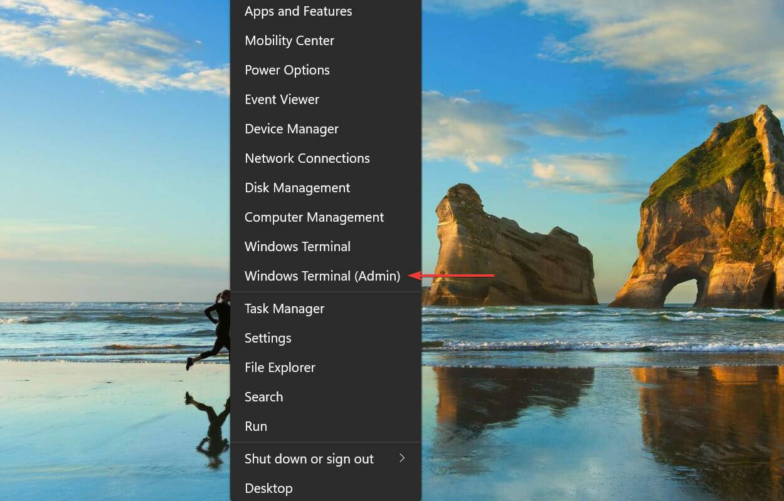Viewport: 784px width, 501px height.
Task: Launch File Explorer
Action: [x=280, y=367]
